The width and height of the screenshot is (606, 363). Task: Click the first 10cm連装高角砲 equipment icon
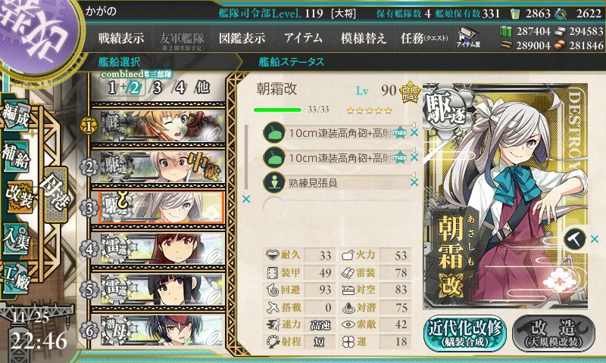coord(274,132)
